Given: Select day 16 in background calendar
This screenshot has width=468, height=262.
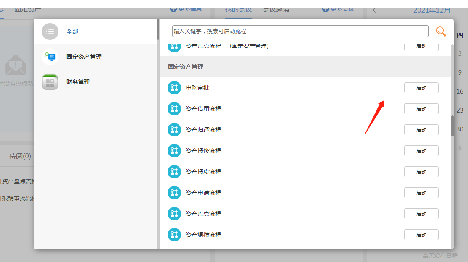Looking at the screenshot, I should [x=460, y=91].
